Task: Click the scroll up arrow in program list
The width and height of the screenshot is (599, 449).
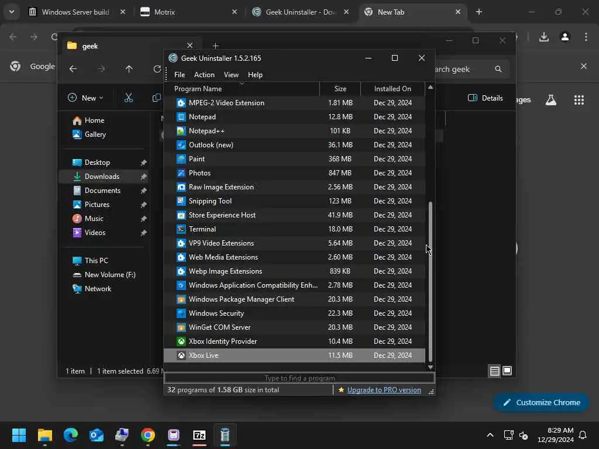Action: coord(431,88)
